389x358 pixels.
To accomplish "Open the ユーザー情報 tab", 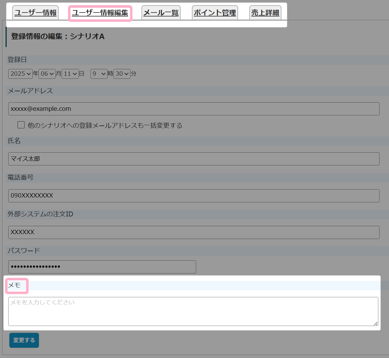I will click(x=35, y=13).
